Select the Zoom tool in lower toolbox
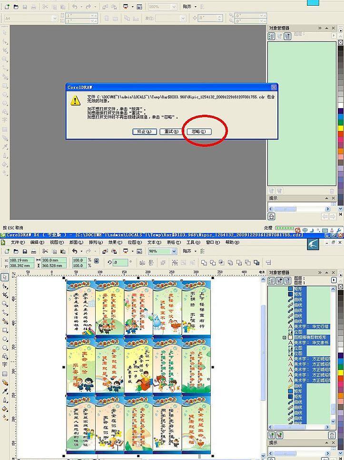This screenshot has height=460, width=344. pyautogui.click(x=5, y=304)
